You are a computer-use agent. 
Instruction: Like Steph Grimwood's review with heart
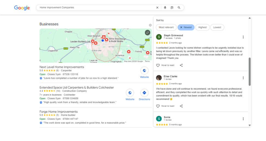point(158,65)
